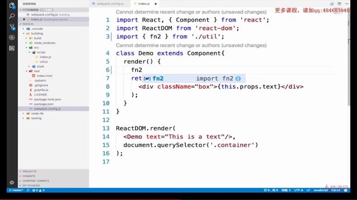Image resolution: width=357 pixels, height=200 pixels.
Task: Expand the node-lib folder
Action: click(x=54, y=113)
